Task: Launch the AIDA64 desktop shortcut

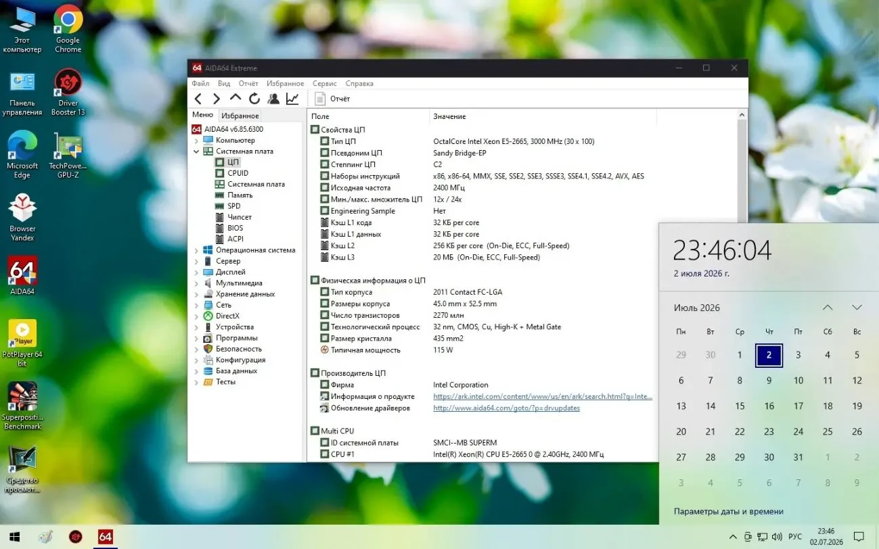Action: 22,276
